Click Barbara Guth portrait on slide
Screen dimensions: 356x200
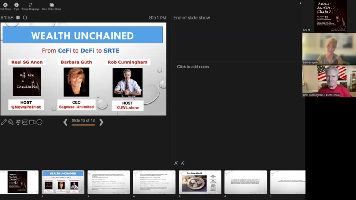coord(76,82)
